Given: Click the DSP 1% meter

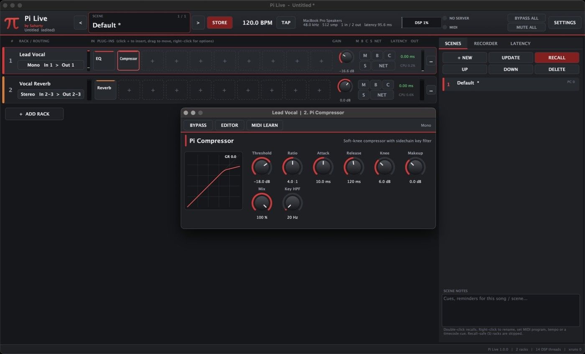Looking at the screenshot, I should tap(421, 23).
